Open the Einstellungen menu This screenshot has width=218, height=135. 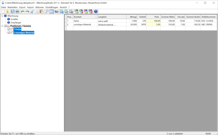(x=52, y=7)
